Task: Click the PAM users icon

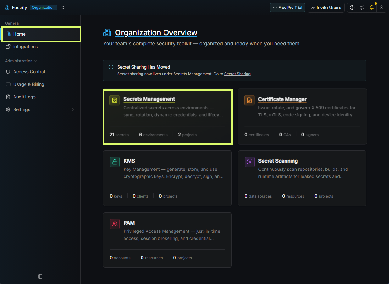Action: click(x=115, y=224)
